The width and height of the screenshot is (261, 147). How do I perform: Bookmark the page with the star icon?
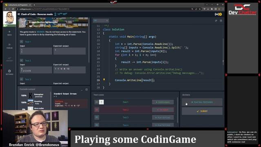[x=200, y=9]
